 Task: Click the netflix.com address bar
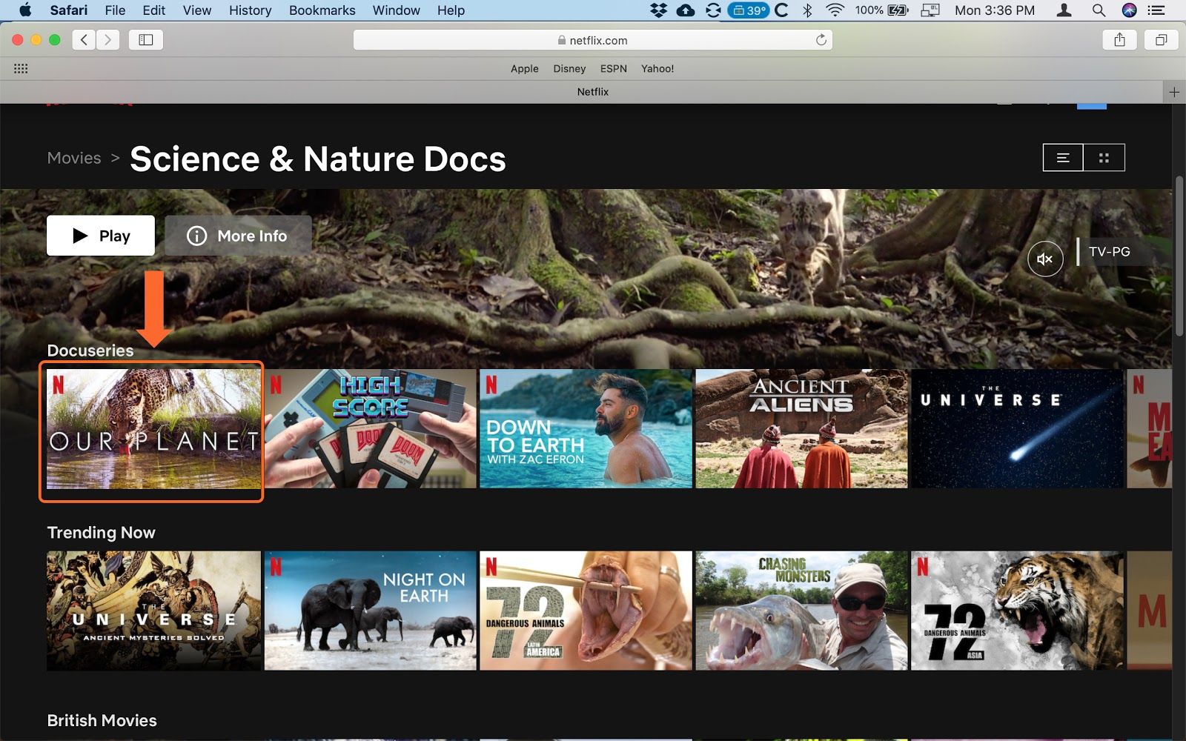(x=593, y=40)
